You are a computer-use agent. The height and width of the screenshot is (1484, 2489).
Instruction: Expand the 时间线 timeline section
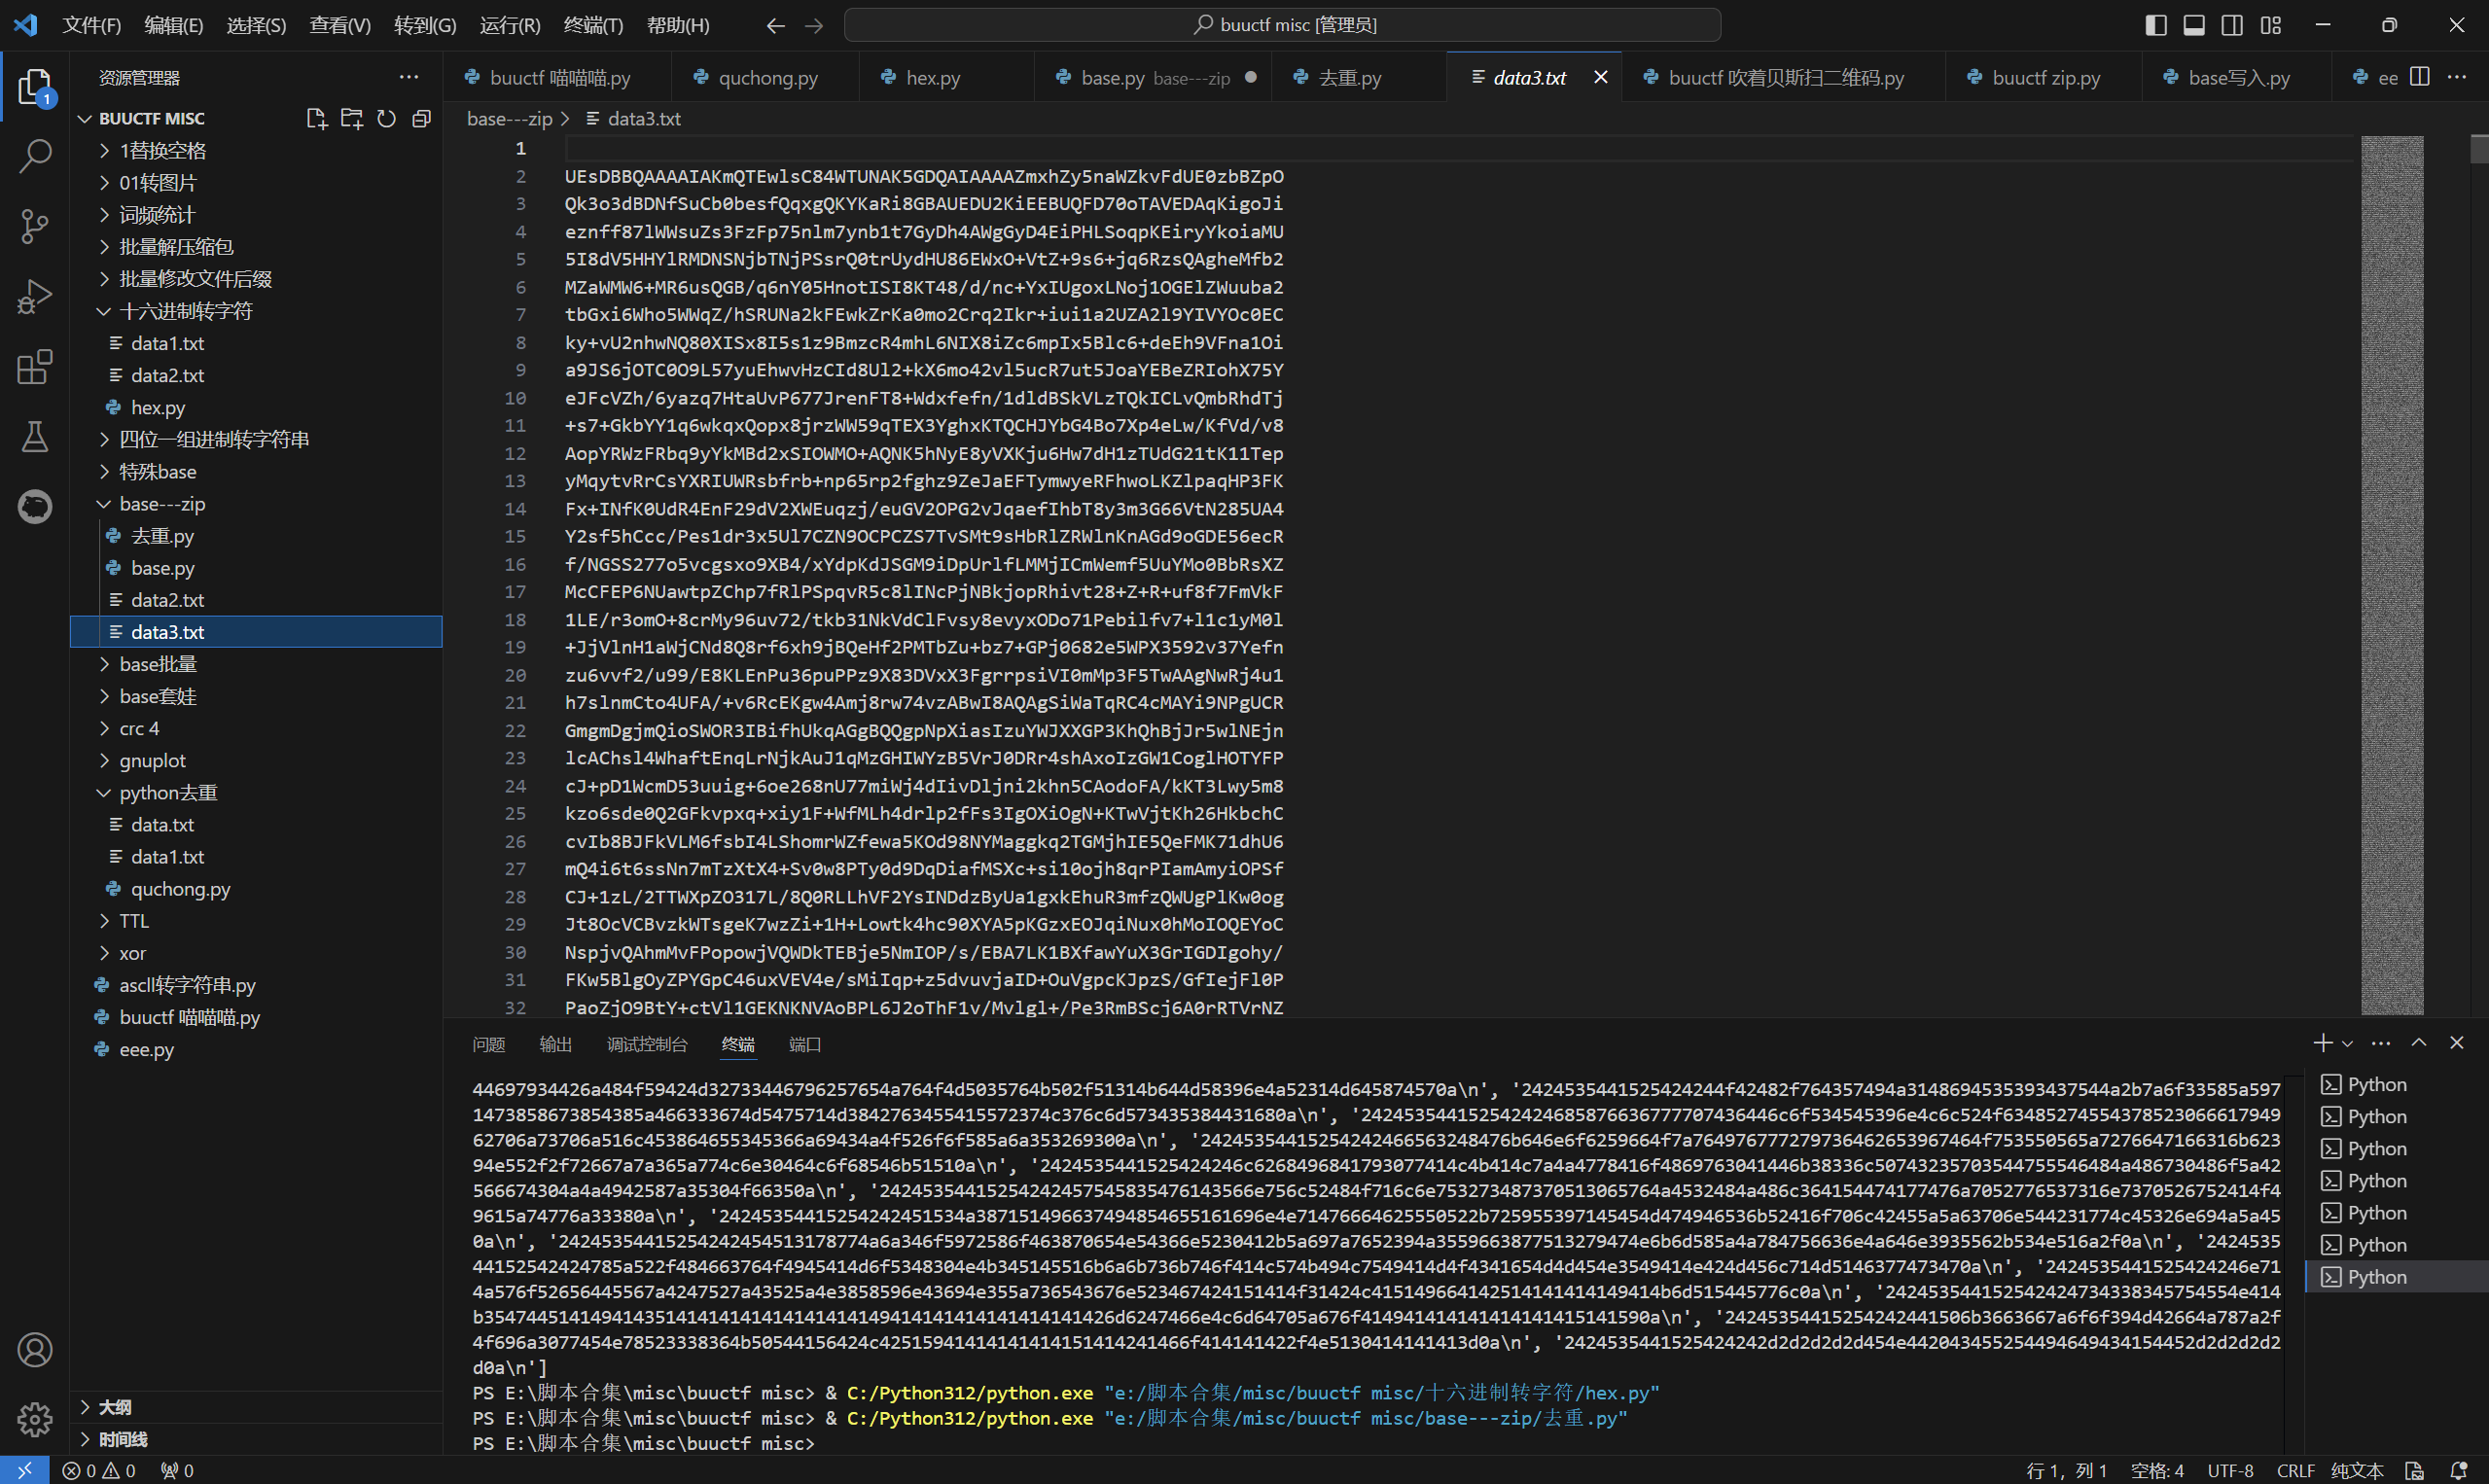(256, 1439)
